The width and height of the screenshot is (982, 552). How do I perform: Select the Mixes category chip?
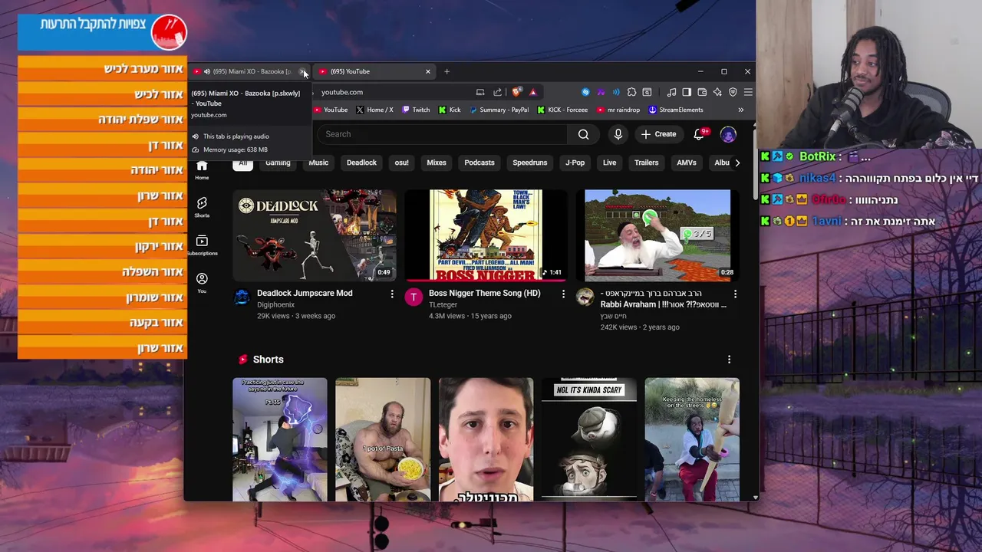coord(437,163)
